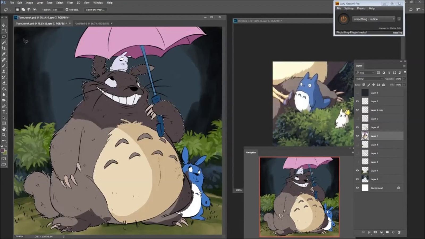Hide Layer 3 using its eye icon
425x239 pixels.
click(357, 101)
